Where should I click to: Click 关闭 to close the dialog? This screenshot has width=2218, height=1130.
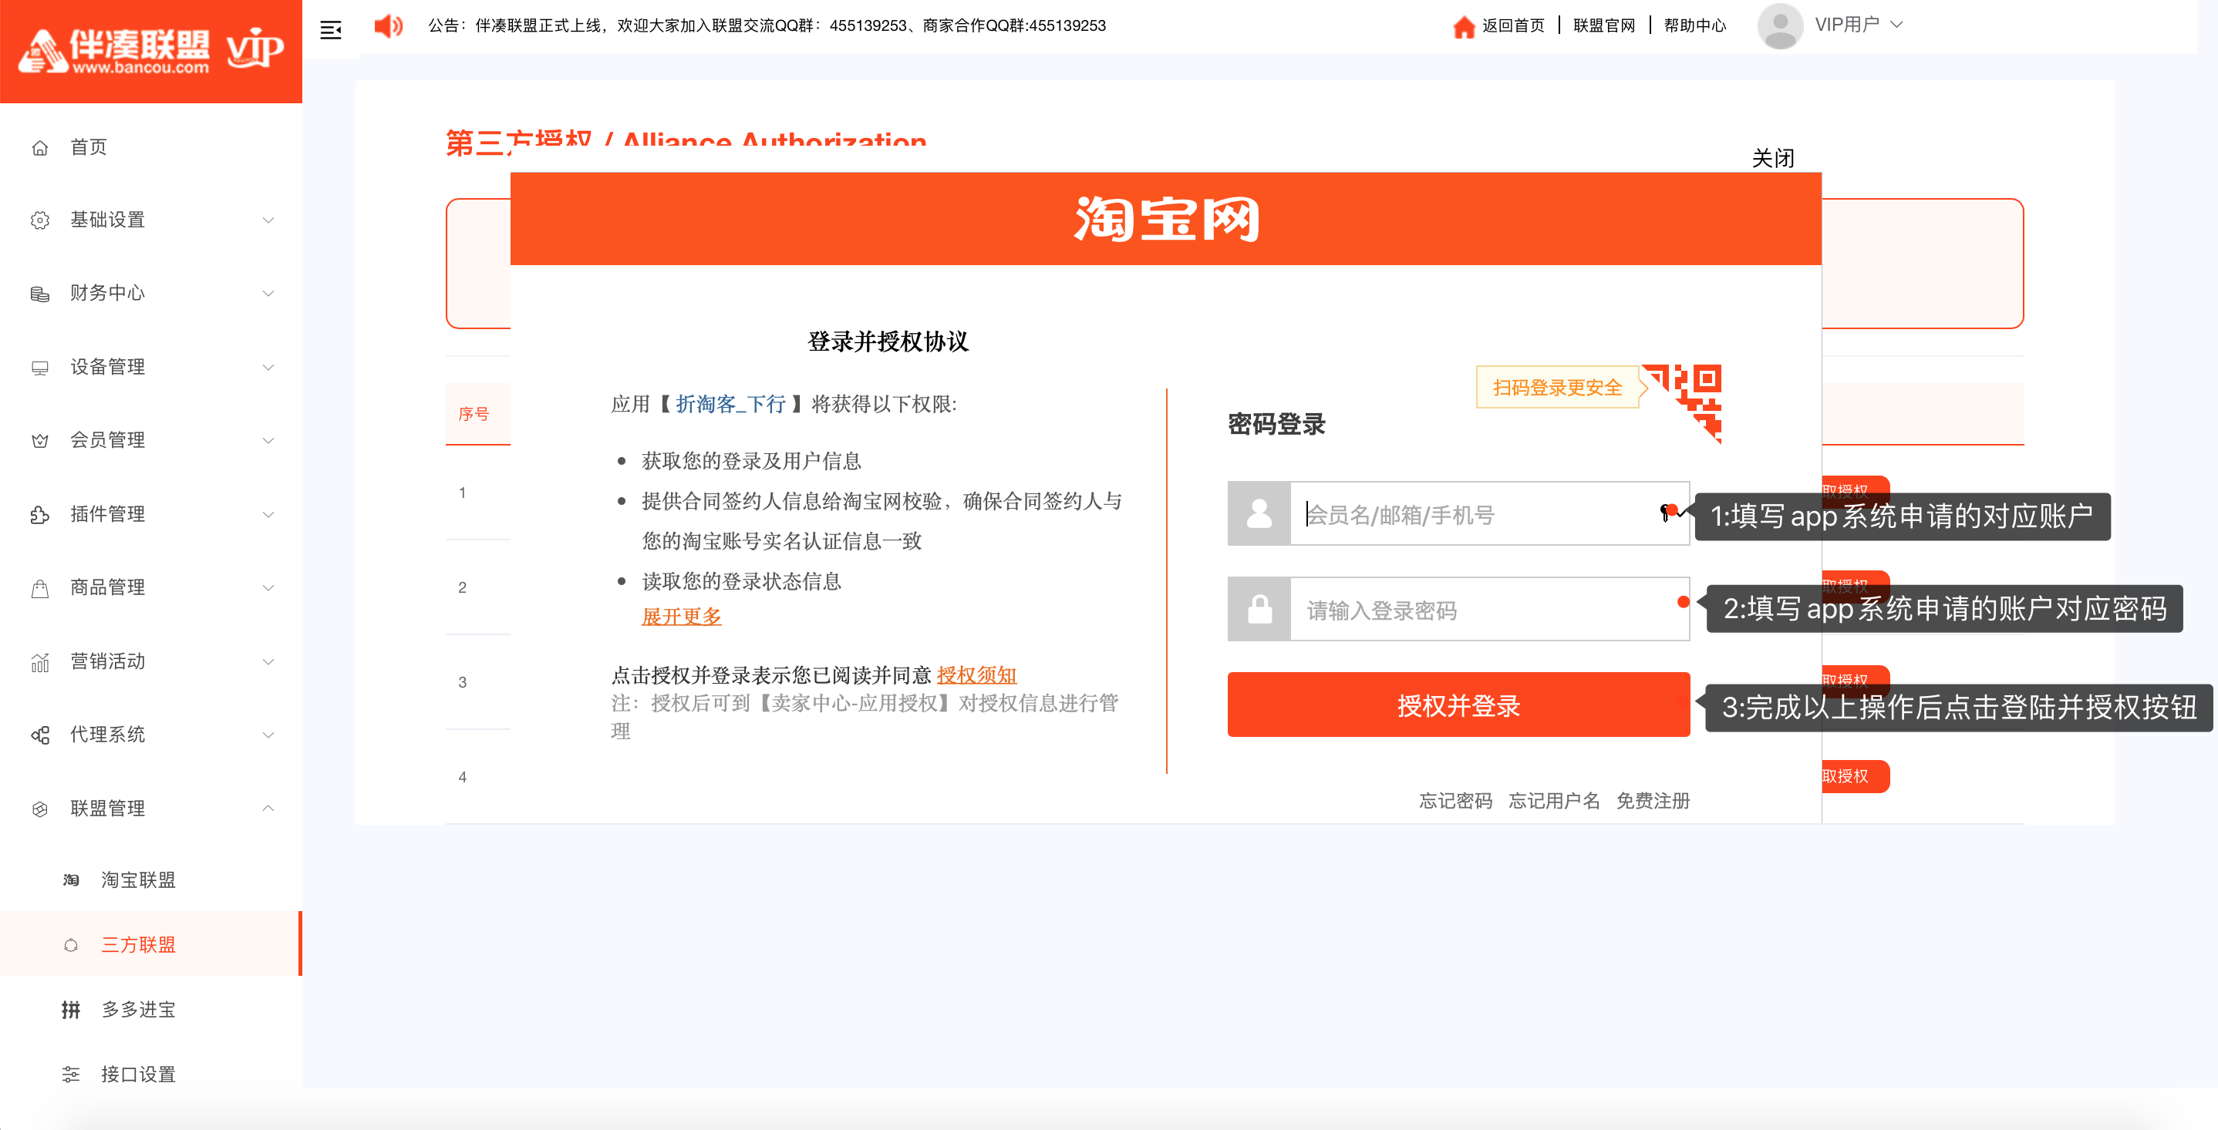1773,158
